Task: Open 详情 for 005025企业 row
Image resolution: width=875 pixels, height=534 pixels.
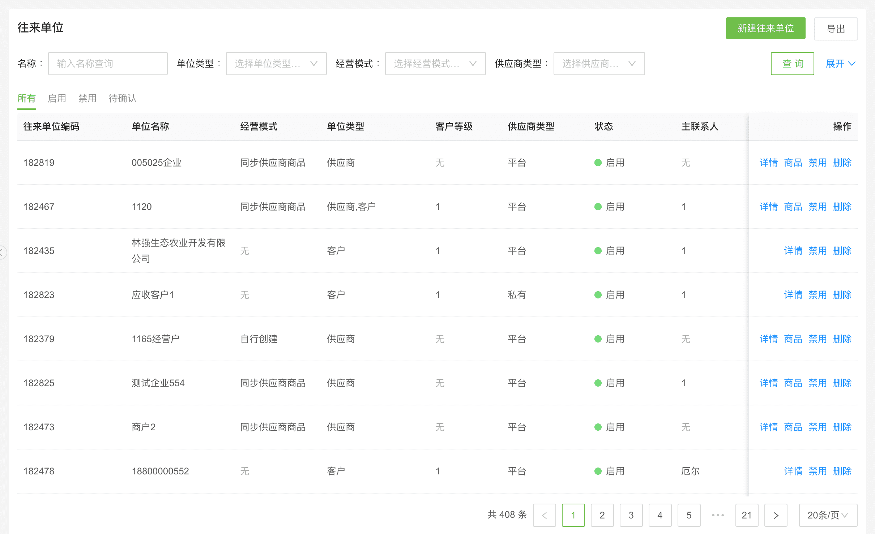Action: 768,163
